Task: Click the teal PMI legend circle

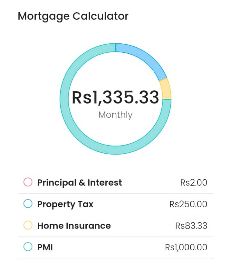Action: 28,247
